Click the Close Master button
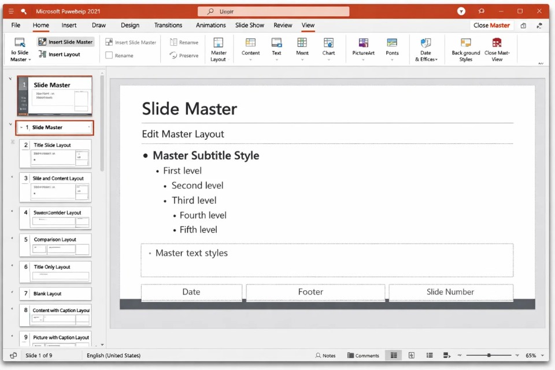Viewport: 555px width, 370px height. (x=491, y=25)
